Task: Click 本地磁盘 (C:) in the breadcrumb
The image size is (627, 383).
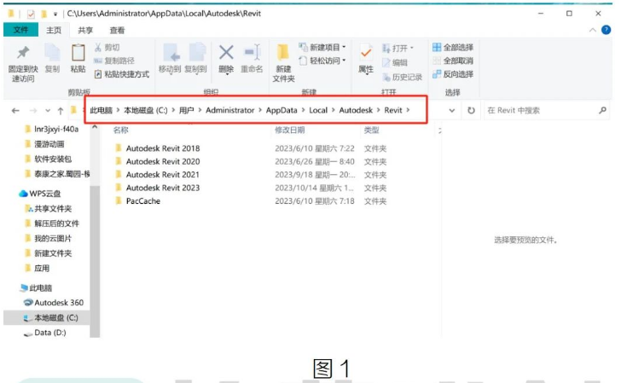Action: coord(146,110)
